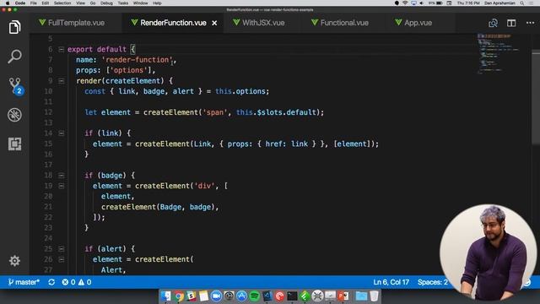The width and height of the screenshot is (540, 304).
Task: Open the Tasks menu
Action: [x=123, y=3]
